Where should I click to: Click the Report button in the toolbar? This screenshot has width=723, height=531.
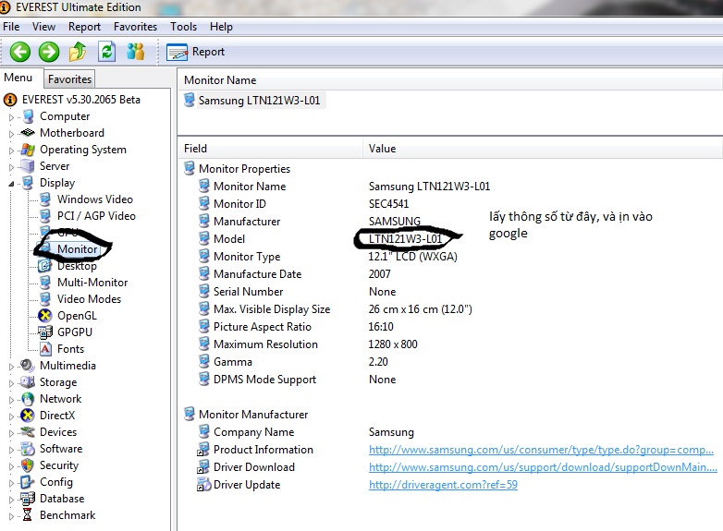coord(197,52)
